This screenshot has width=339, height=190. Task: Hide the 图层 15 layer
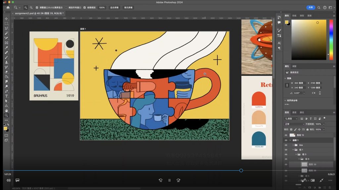tap(286, 135)
